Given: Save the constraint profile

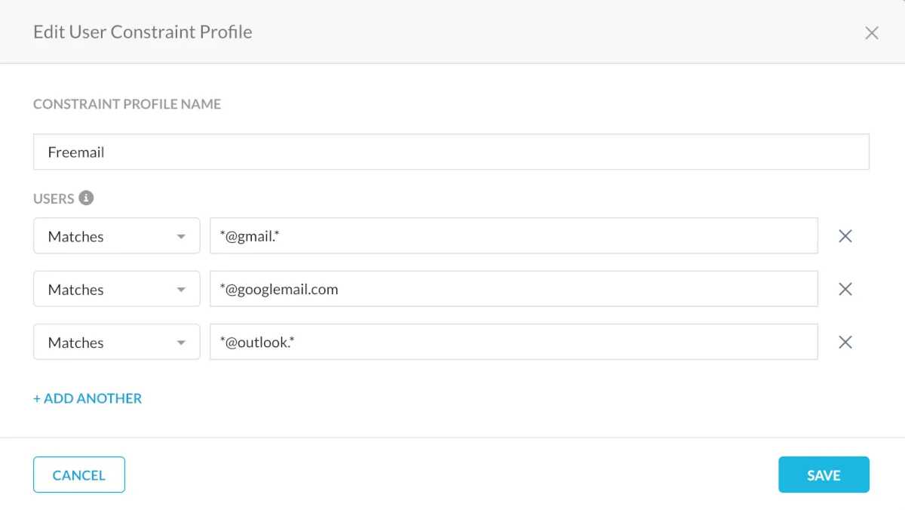Looking at the screenshot, I should [824, 475].
